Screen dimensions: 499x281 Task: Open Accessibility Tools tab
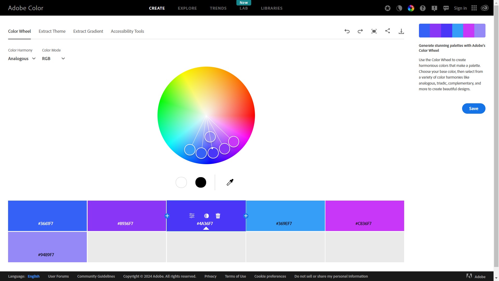point(127,31)
